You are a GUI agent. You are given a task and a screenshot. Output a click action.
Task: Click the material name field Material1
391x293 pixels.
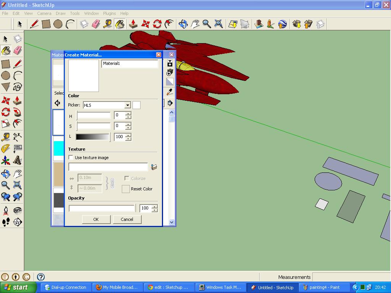130,64
